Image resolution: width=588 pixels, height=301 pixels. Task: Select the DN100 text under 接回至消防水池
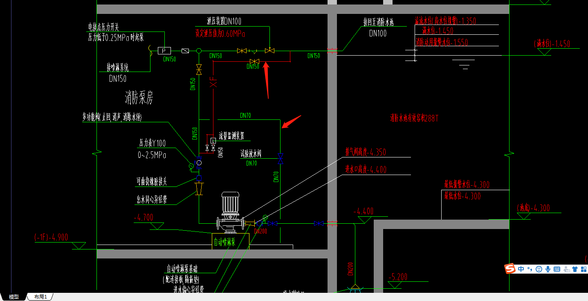[378, 34]
